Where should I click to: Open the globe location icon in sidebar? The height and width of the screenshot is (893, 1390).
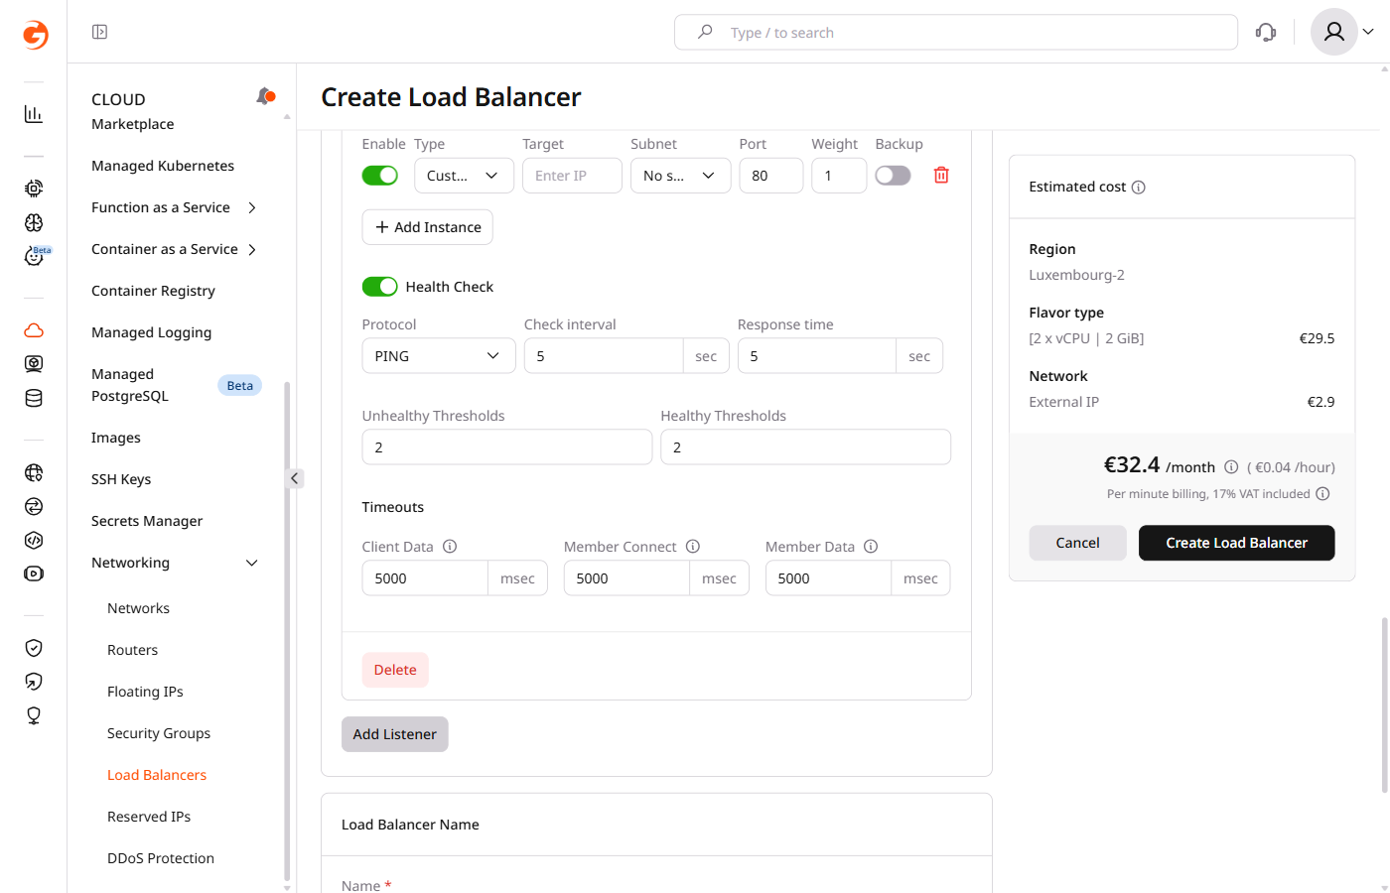click(x=34, y=472)
